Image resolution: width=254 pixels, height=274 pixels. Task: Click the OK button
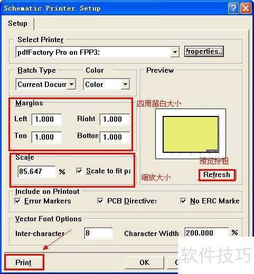coord(144,262)
